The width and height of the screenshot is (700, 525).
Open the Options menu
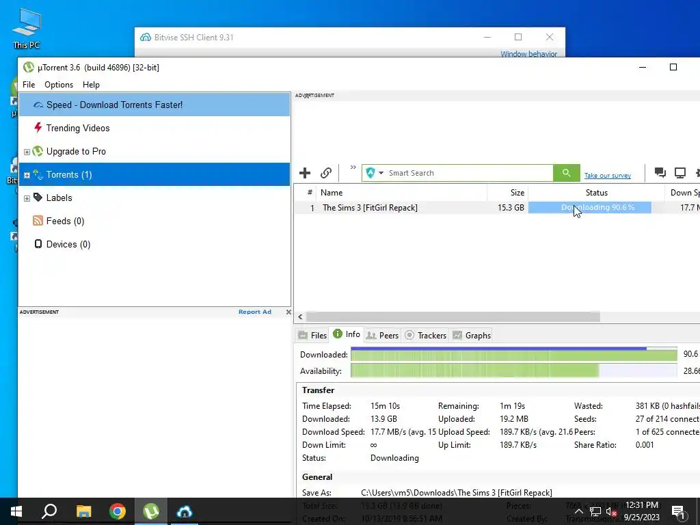click(59, 85)
